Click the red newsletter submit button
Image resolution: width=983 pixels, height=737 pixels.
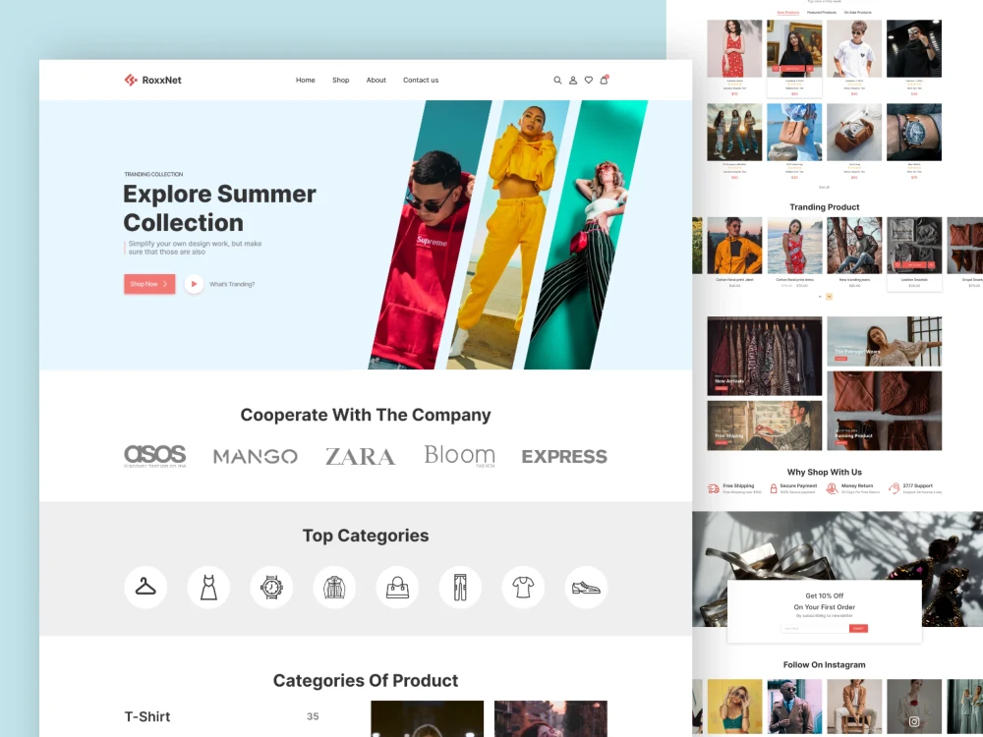tap(858, 628)
